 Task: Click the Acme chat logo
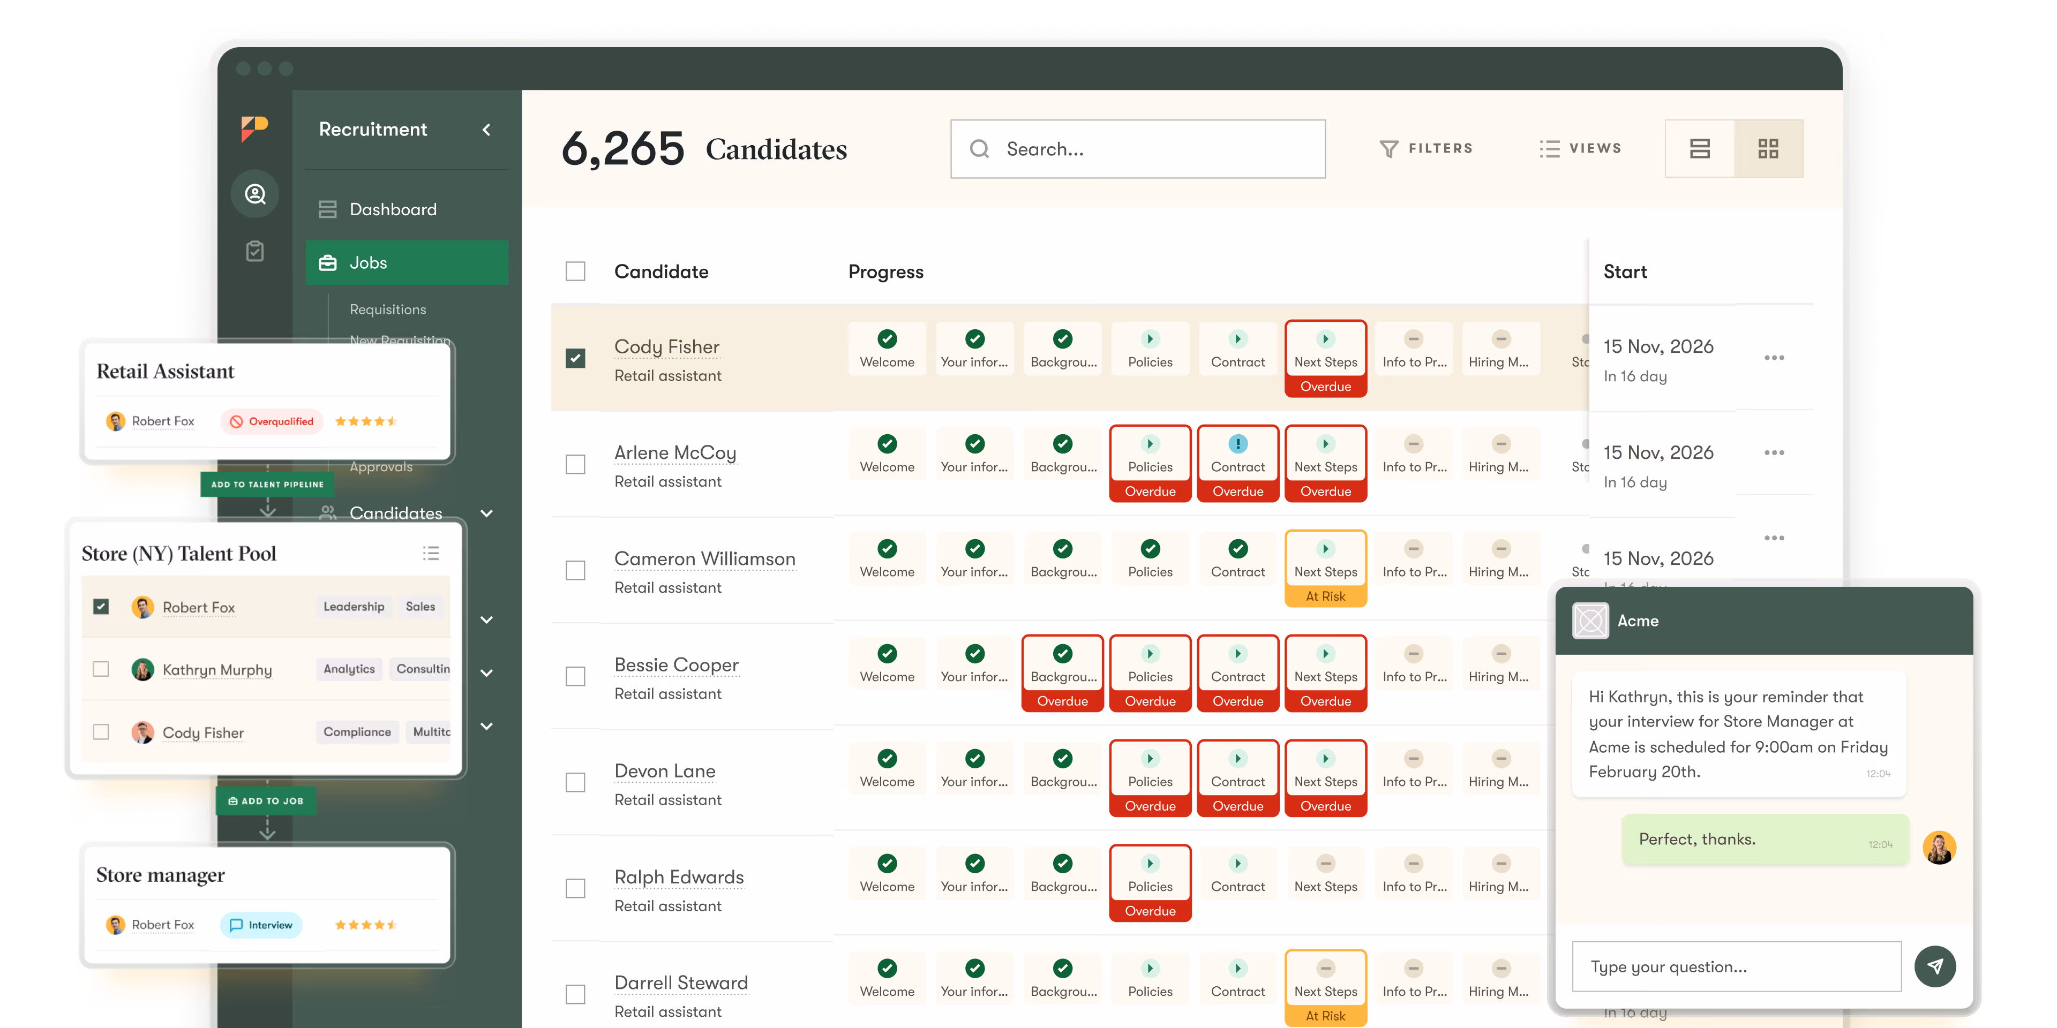(1590, 621)
